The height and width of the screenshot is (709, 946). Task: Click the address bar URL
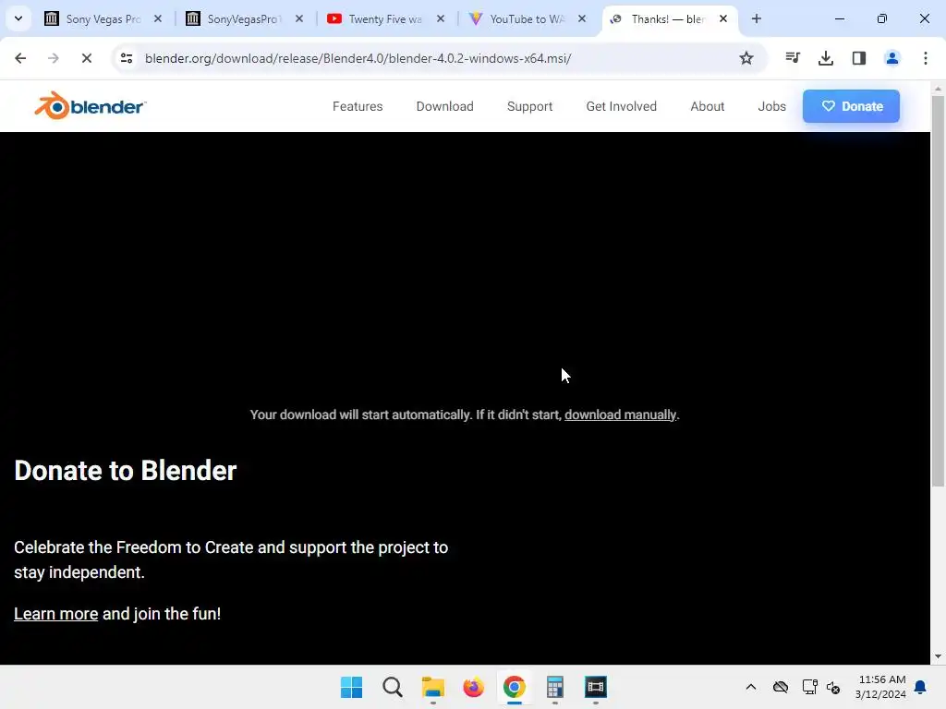pyautogui.click(x=358, y=58)
